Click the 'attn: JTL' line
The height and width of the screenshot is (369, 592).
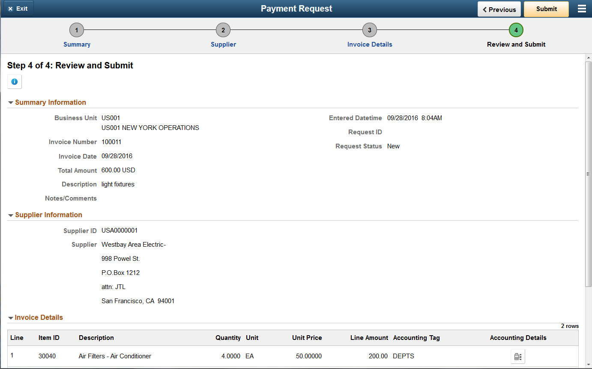click(x=114, y=287)
